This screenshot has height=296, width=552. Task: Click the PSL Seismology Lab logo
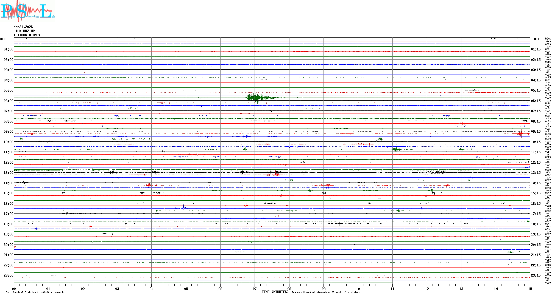click(27, 11)
